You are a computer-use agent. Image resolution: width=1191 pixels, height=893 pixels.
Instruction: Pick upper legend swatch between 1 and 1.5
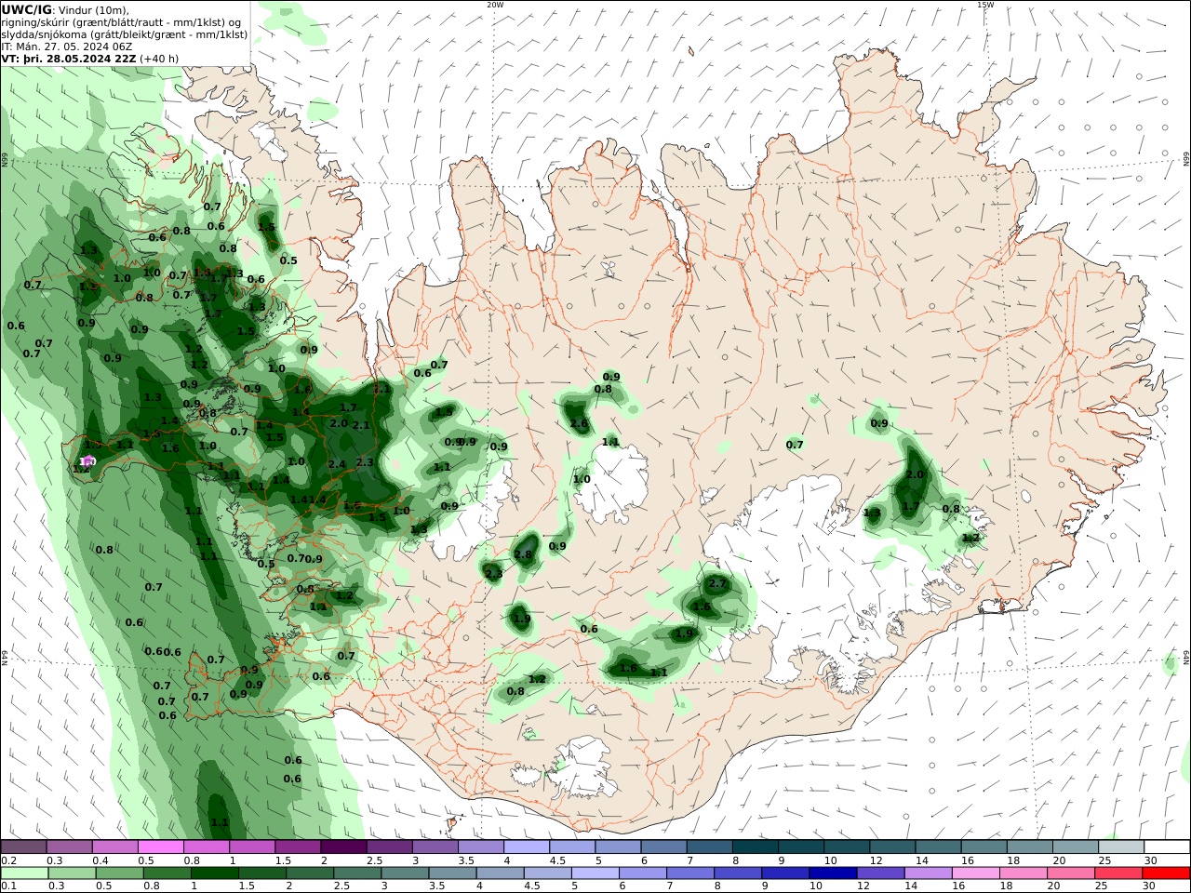pos(251,846)
